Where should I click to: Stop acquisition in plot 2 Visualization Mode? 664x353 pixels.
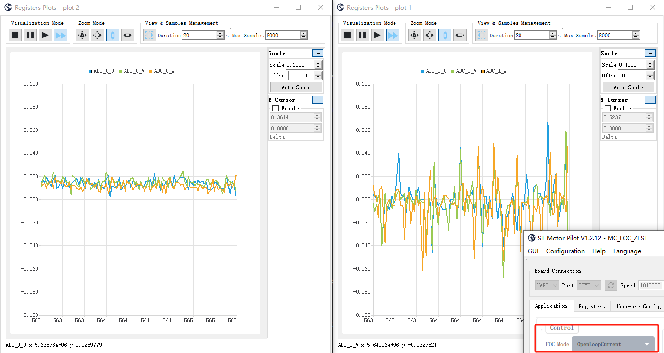15,35
